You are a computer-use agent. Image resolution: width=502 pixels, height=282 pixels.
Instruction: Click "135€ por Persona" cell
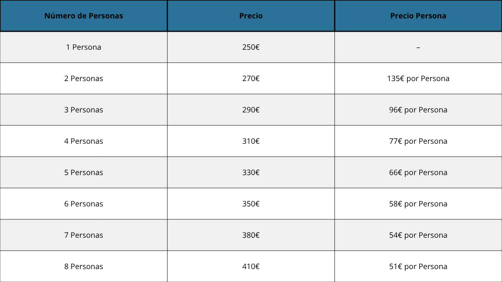[418, 79]
